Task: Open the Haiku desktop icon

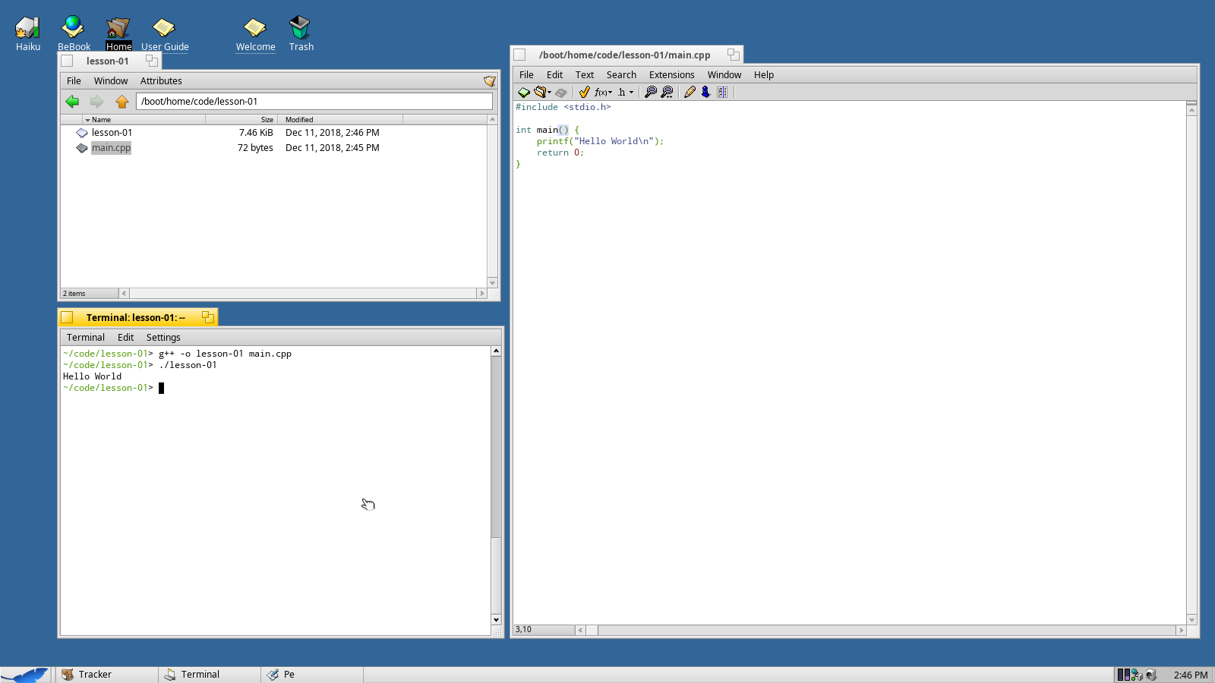Action: click(28, 27)
